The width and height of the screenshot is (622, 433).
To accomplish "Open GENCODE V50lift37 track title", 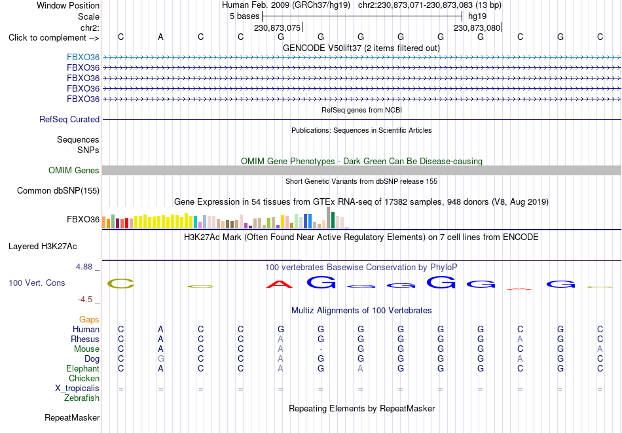I will [361, 48].
